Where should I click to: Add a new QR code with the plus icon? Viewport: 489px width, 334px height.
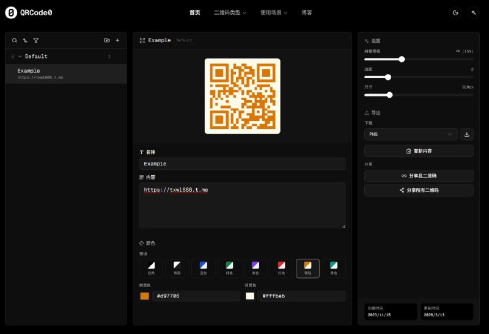tap(117, 40)
